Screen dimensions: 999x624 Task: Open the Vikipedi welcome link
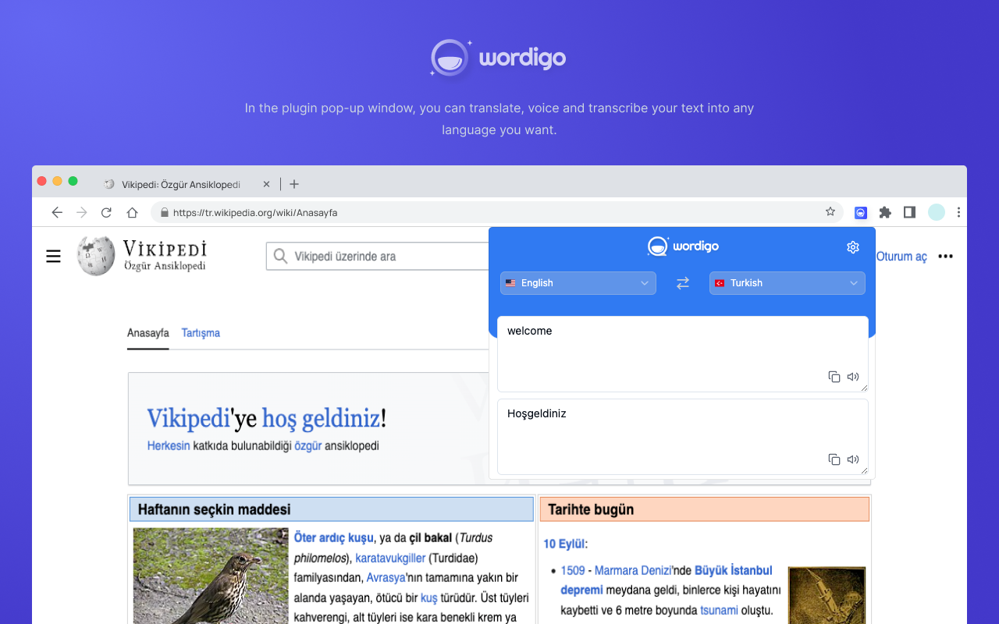coord(188,418)
